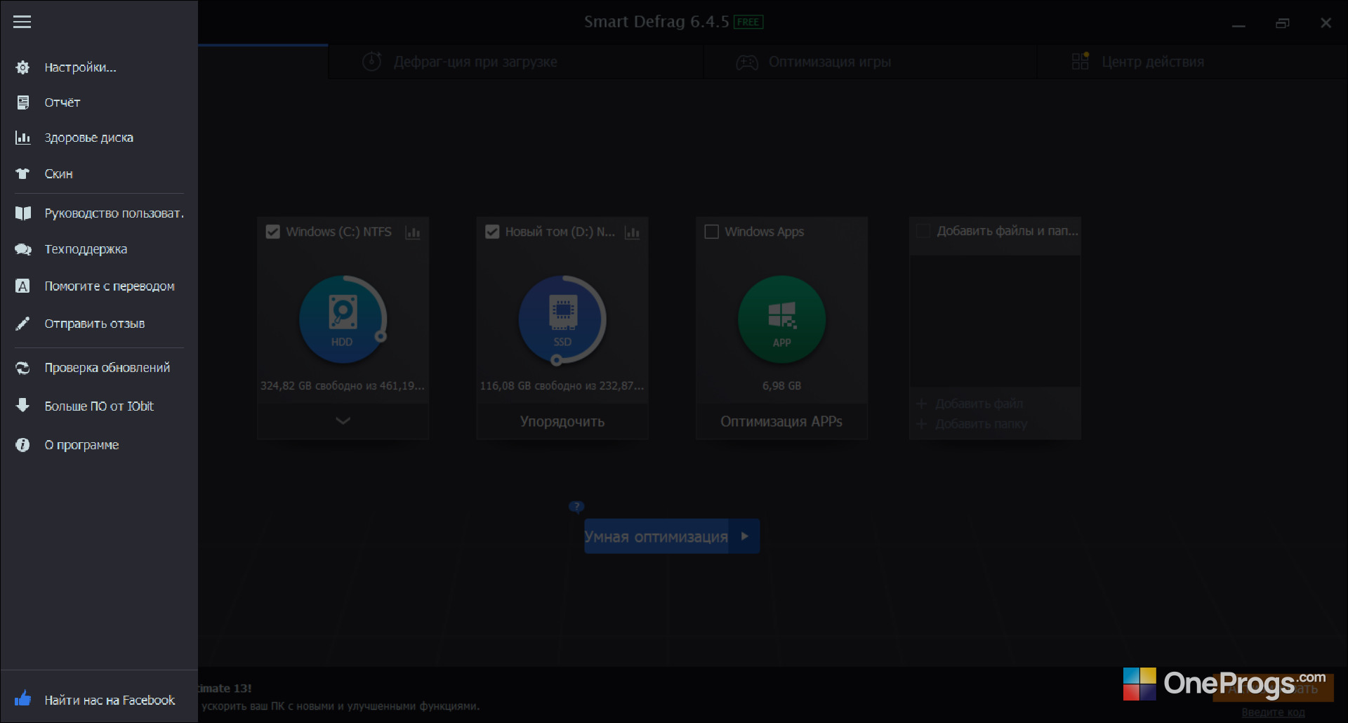The image size is (1348, 723).
Task: Open Руководство пользователя entry
Action: click(x=114, y=213)
